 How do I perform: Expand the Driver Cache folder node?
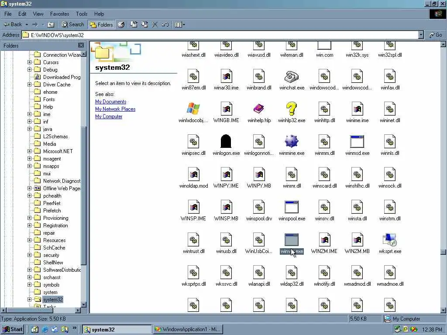pos(29,84)
